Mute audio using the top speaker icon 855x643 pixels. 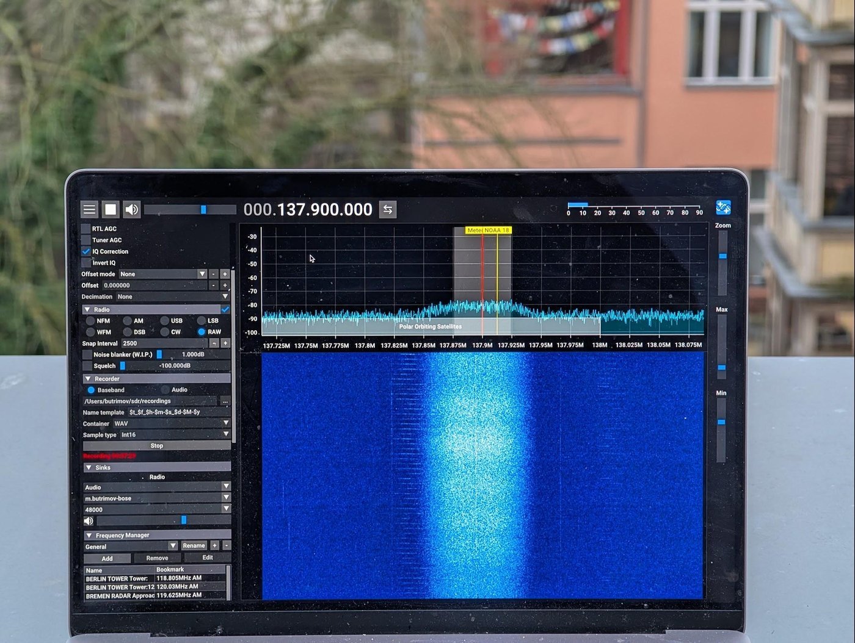click(131, 209)
